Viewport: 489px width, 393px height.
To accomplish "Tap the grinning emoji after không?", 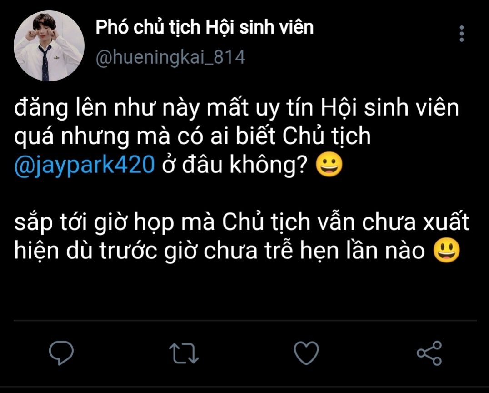I will coord(329,164).
